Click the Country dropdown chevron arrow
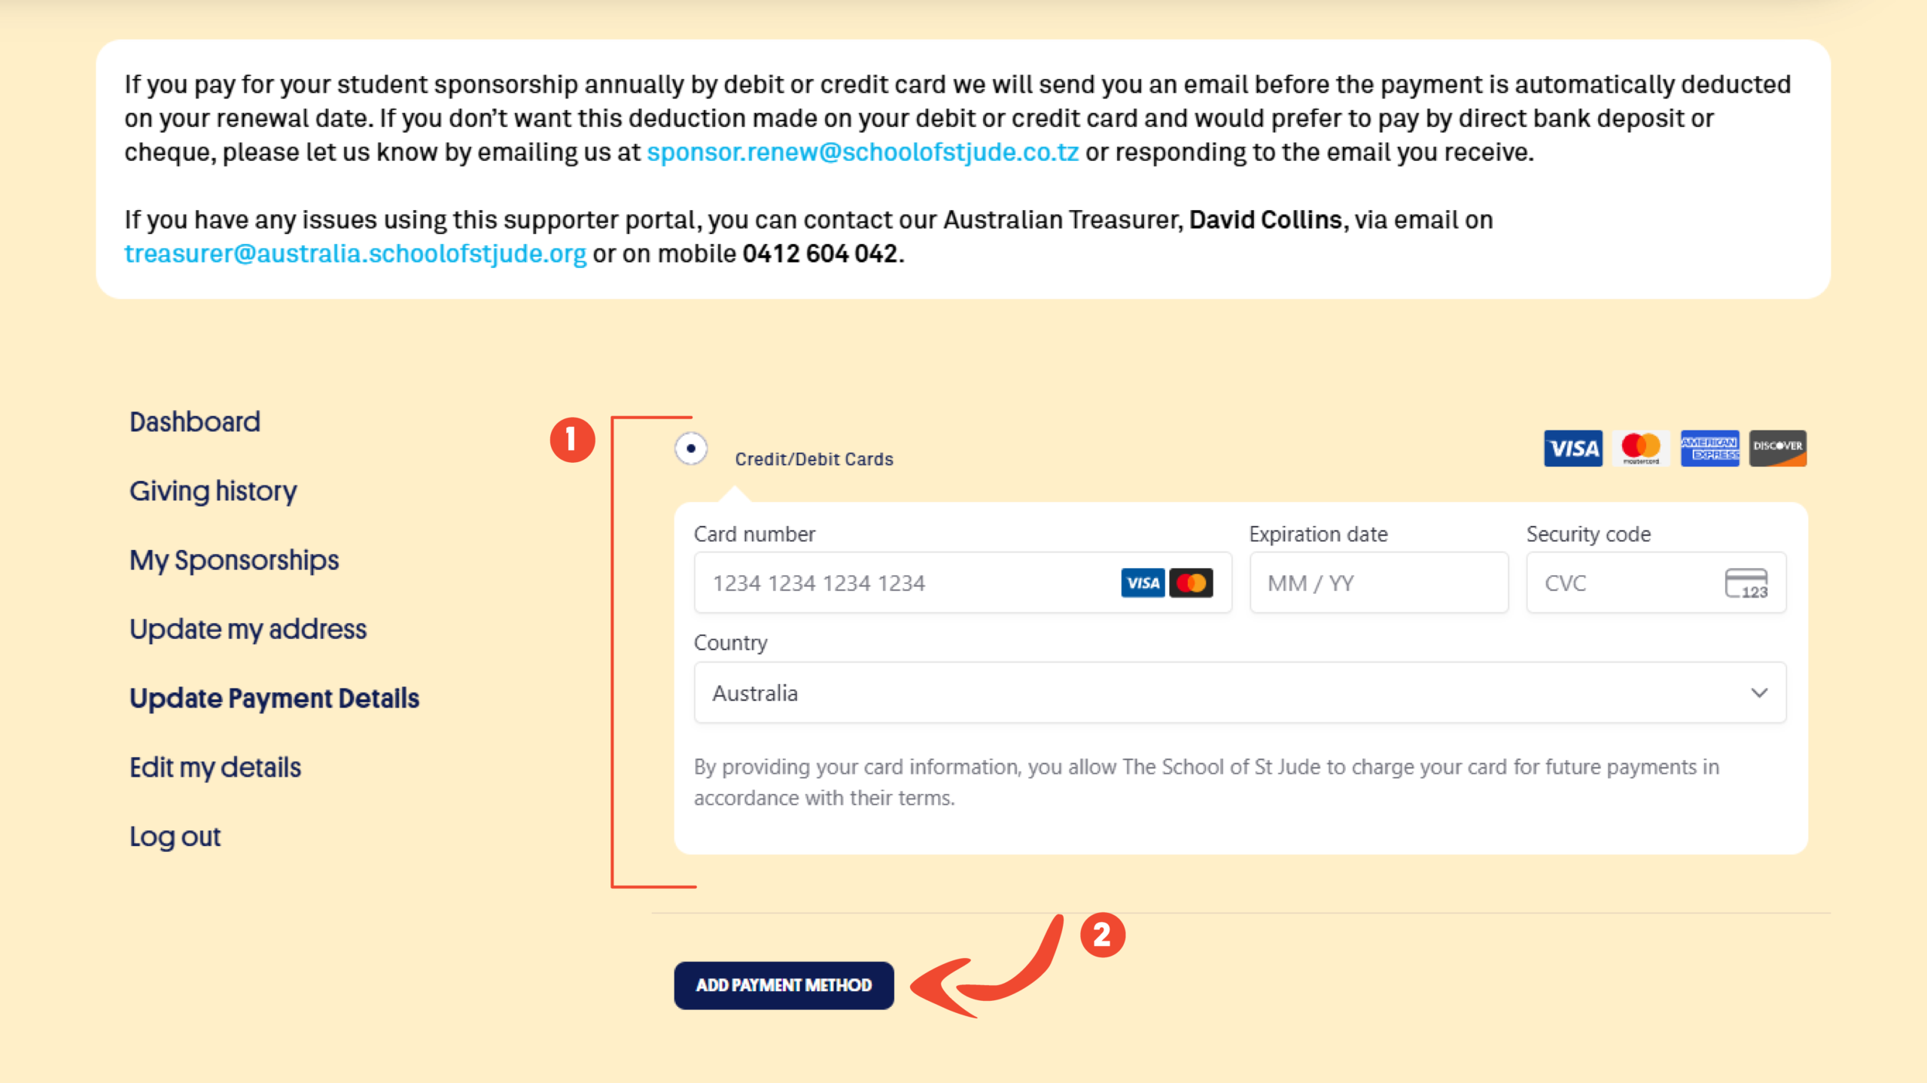This screenshot has height=1083, width=1927. pyautogui.click(x=1758, y=692)
